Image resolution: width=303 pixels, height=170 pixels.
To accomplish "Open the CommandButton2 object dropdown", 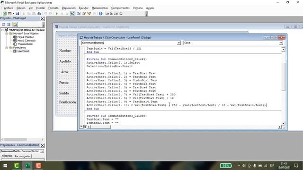I will pos(179,43).
